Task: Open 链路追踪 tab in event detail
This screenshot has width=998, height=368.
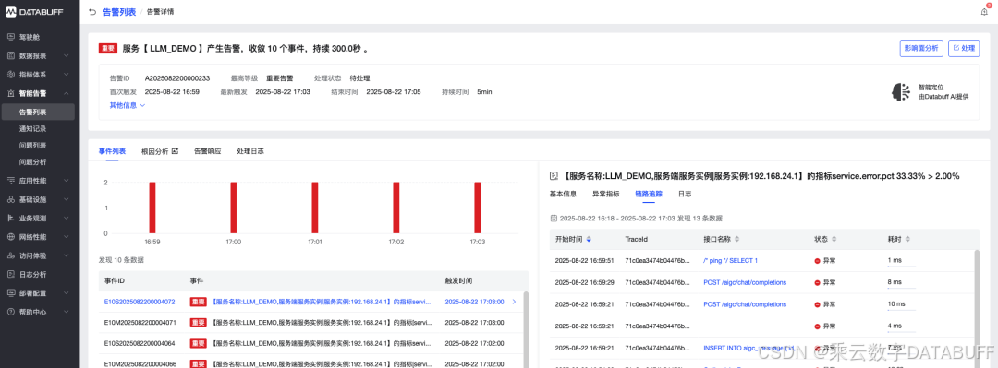Action: coord(649,194)
